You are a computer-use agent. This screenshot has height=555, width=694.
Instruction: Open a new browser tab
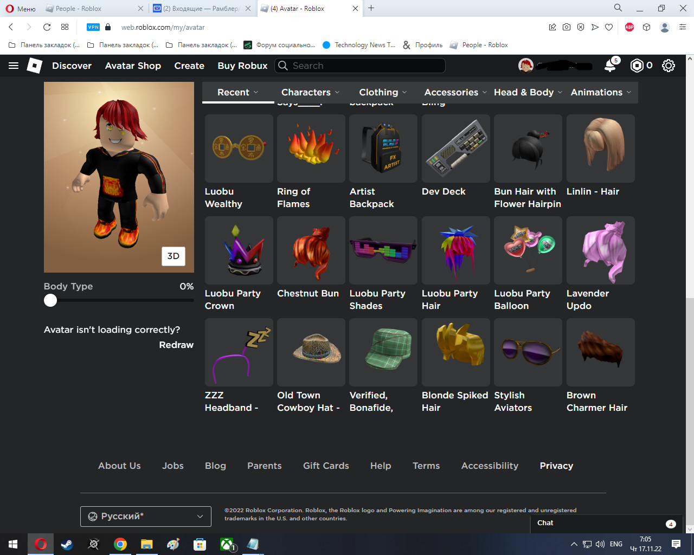(x=371, y=8)
